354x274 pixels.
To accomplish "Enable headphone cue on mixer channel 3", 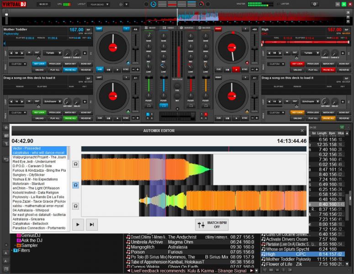I will pos(191,105).
